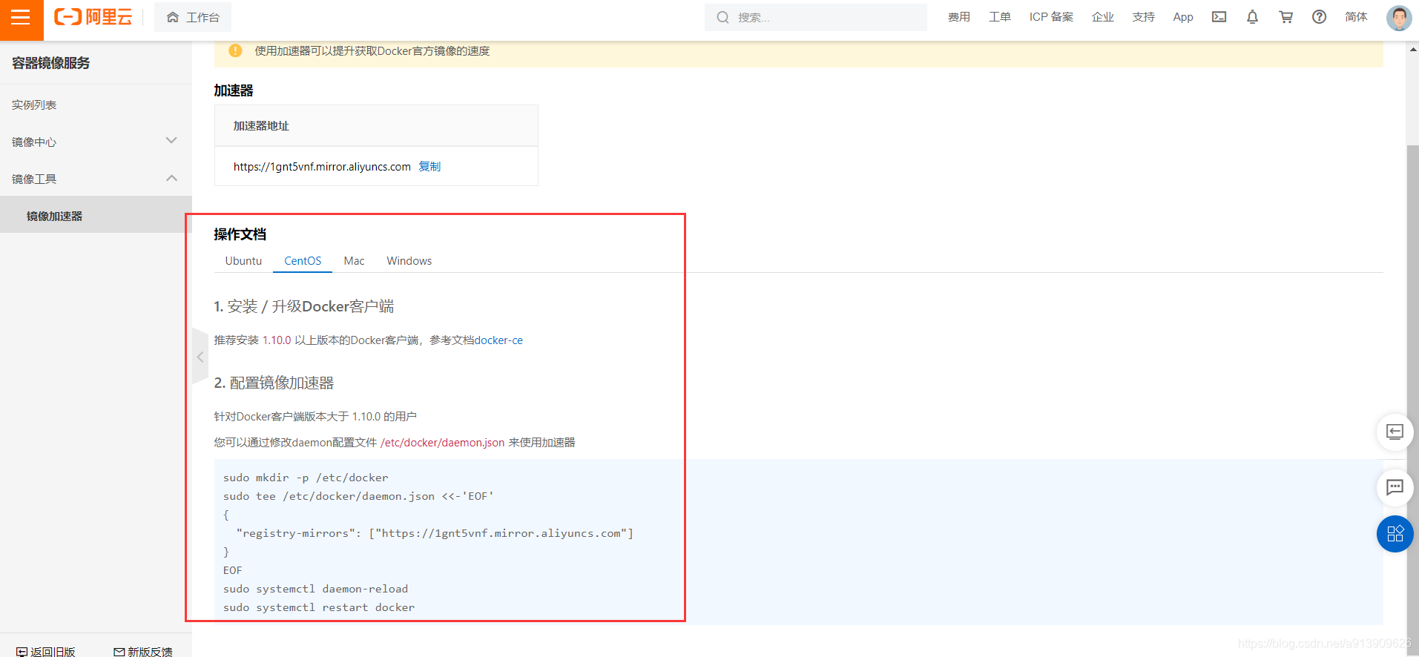Click the 'sudo systemctl daemon-reload' line
The height and width of the screenshot is (657, 1419).
[x=315, y=589]
